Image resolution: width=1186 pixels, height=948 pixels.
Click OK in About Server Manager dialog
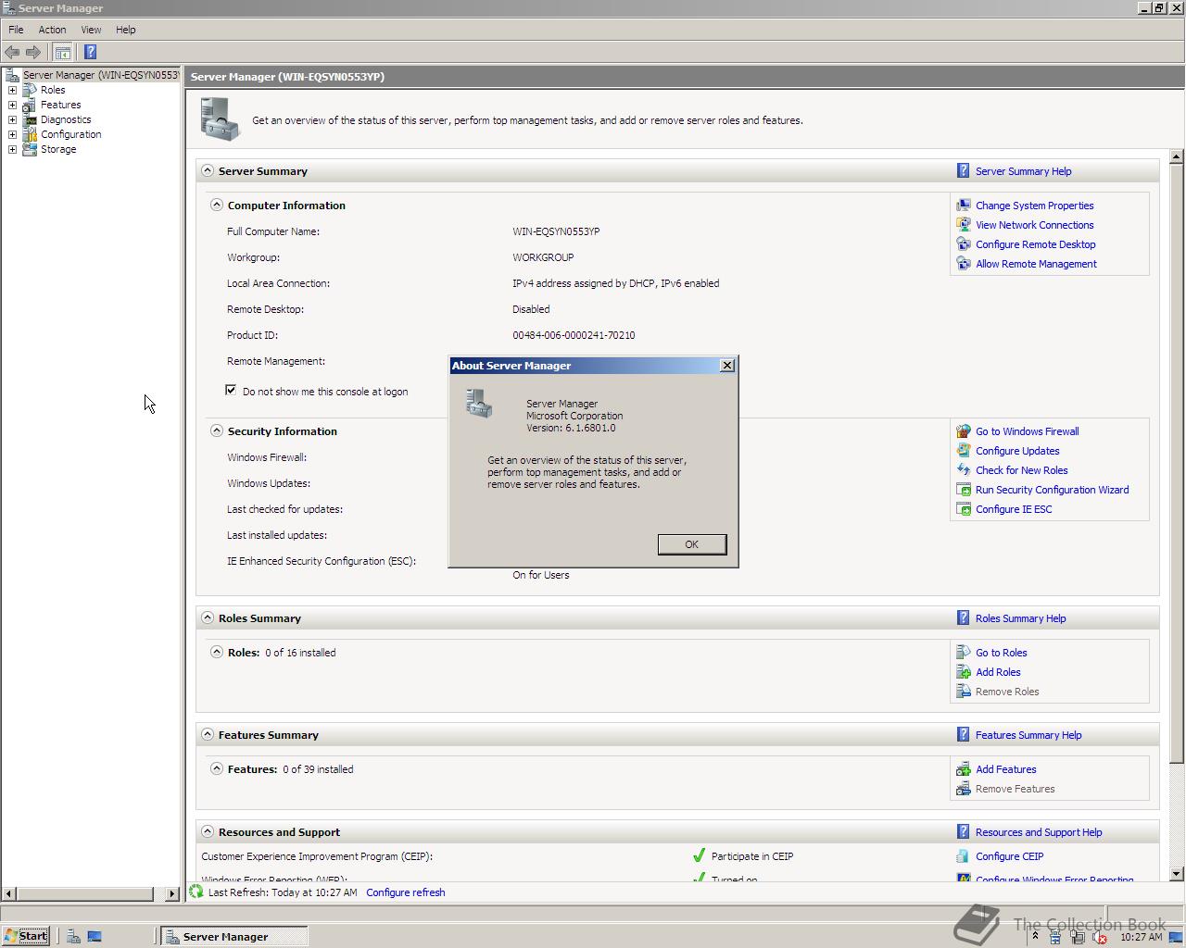pos(692,544)
